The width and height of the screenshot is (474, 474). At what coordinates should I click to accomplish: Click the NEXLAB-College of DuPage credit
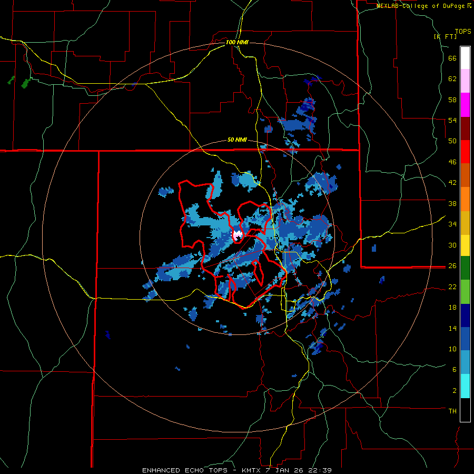click(x=423, y=6)
